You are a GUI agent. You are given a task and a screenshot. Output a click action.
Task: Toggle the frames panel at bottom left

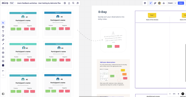point(3,94)
